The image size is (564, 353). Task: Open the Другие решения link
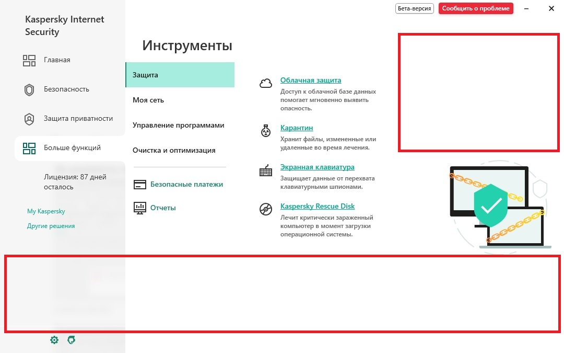pos(51,226)
